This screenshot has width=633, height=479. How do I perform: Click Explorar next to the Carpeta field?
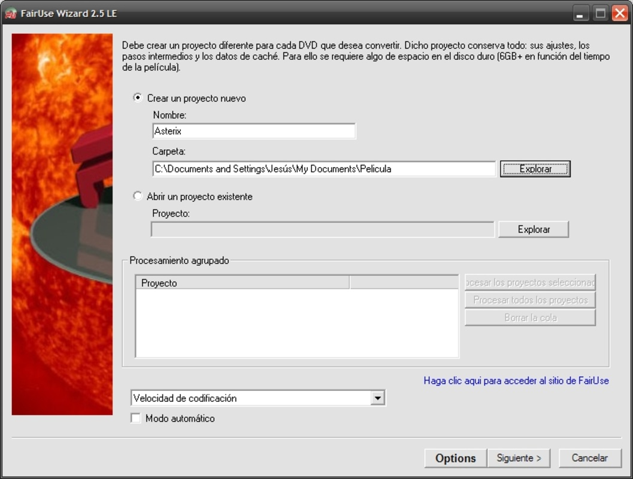tap(535, 169)
